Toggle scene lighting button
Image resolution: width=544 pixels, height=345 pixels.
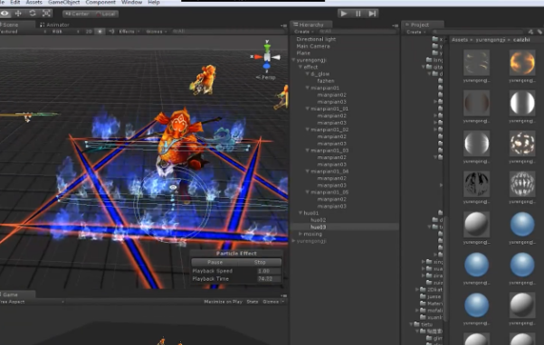point(100,32)
